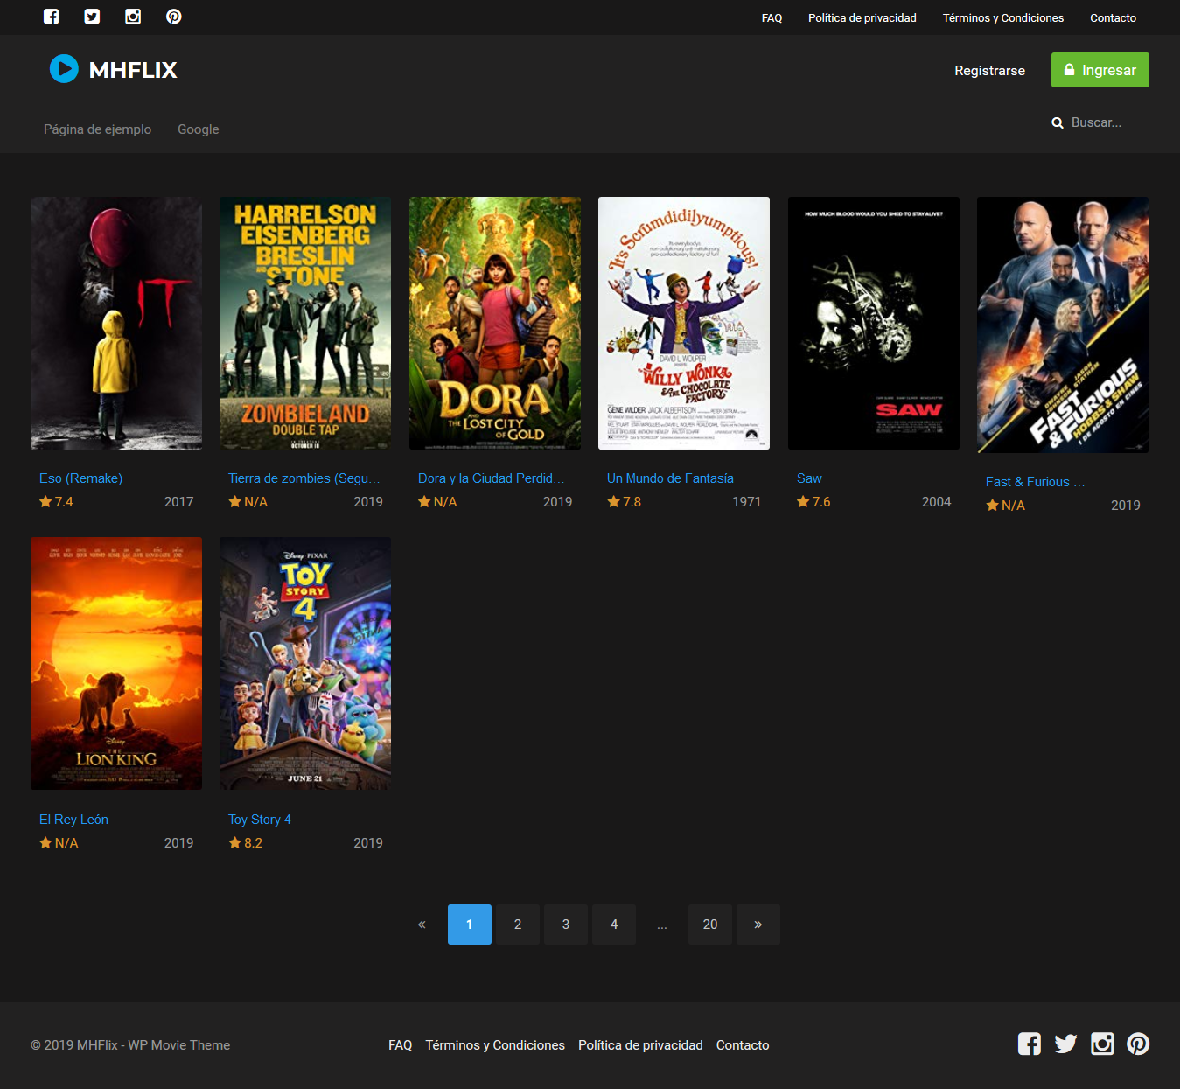Open the Instagram icon in top bar

point(133,17)
